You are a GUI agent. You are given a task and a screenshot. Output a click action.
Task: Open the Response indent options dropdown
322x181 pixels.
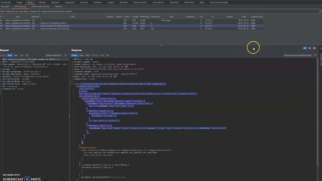pos(300,55)
